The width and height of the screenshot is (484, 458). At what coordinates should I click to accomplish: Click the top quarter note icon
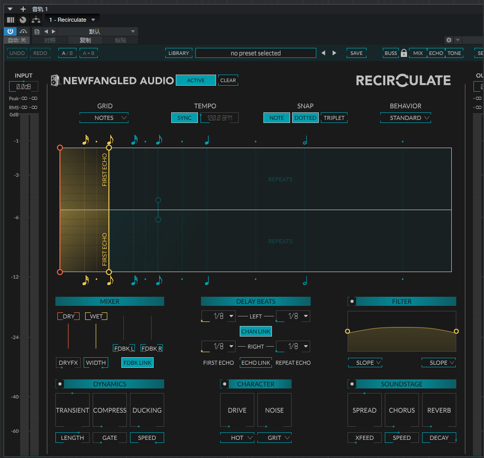(x=207, y=140)
